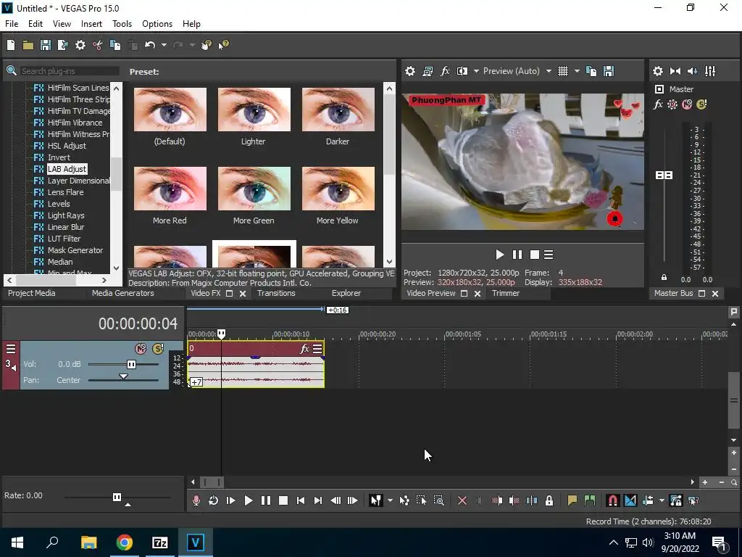The width and height of the screenshot is (742, 557).
Task: Copy selection with toolbar copy icon
Action: (x=115, y=45)
